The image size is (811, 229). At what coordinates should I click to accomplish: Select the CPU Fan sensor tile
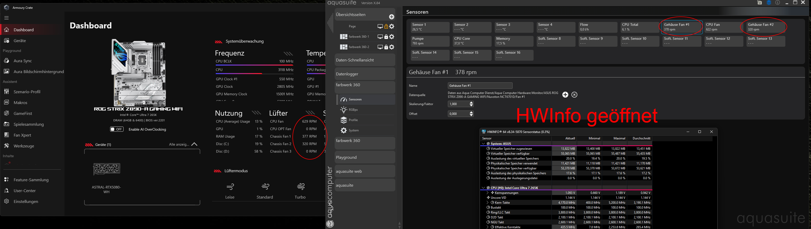(x=723, y=27)
